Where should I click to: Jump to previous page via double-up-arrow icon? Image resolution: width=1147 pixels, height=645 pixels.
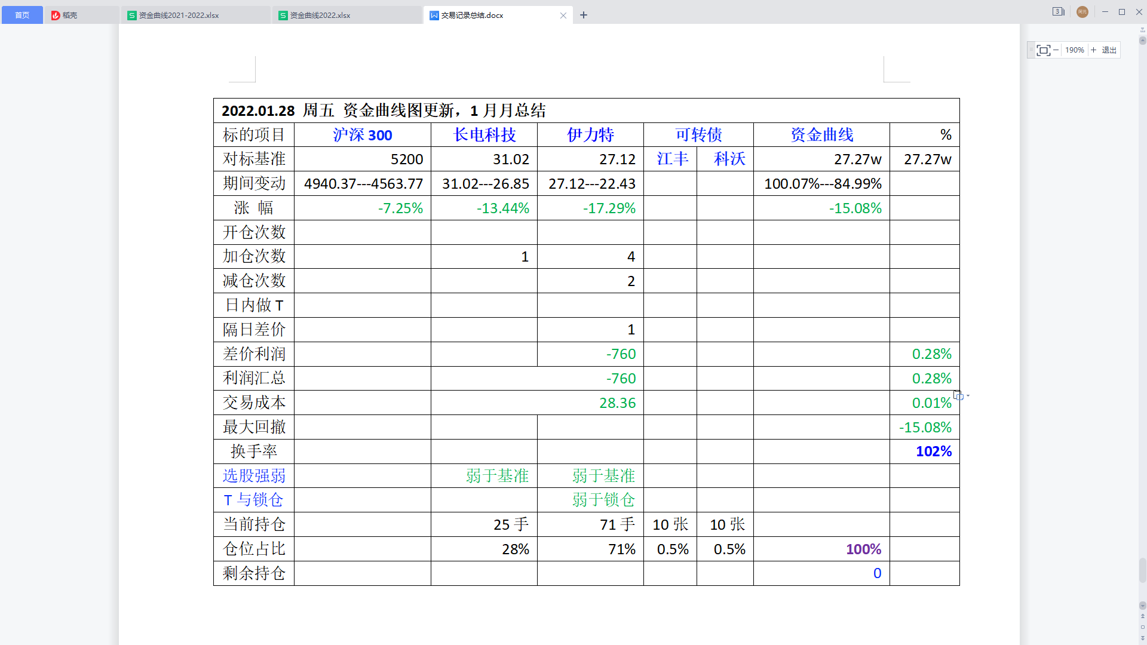click(x=1143, y=616)
